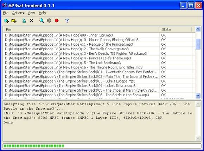Click the black X remove icon
Image resolution: width=204 pixels, height=151 pixels.
[32, 21]
